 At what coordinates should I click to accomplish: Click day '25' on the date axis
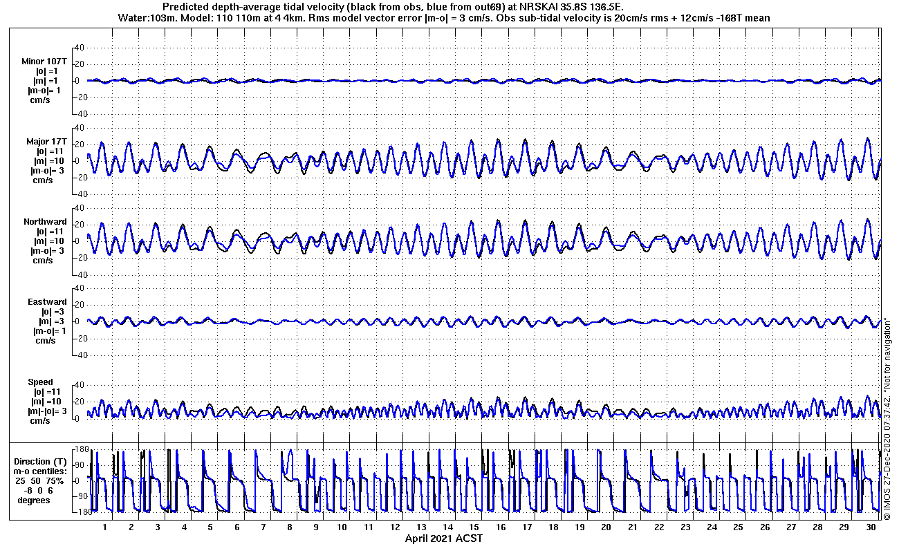tap(739, 527)
